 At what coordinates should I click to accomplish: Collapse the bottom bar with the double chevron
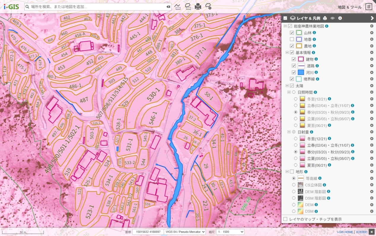point(372,232)
